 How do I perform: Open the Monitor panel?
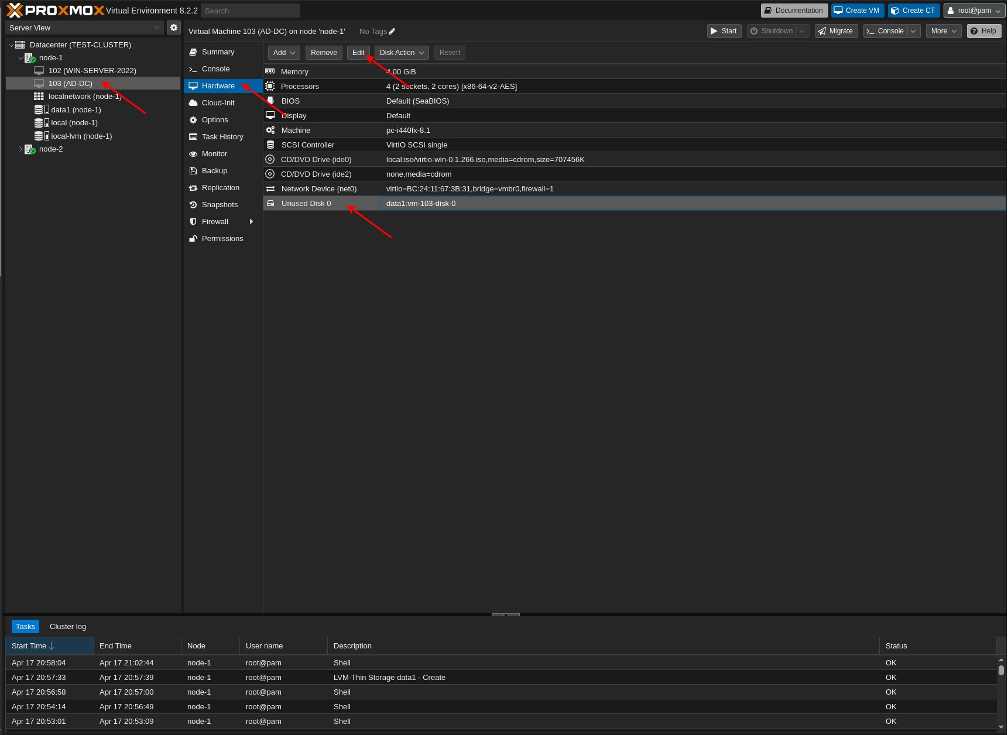(214, 154)
